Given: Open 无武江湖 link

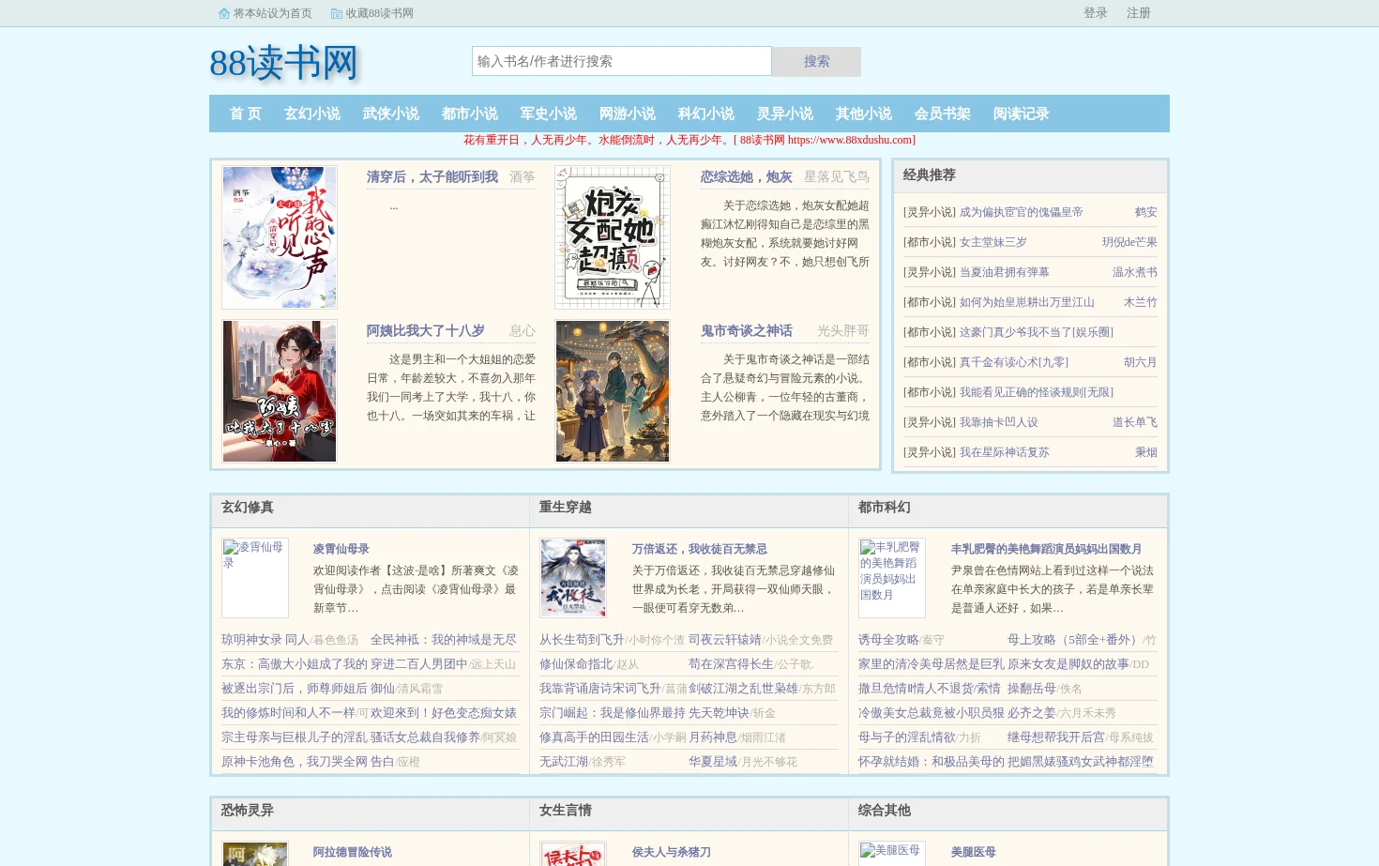Looking at the screenshot, I should [564, 762].
